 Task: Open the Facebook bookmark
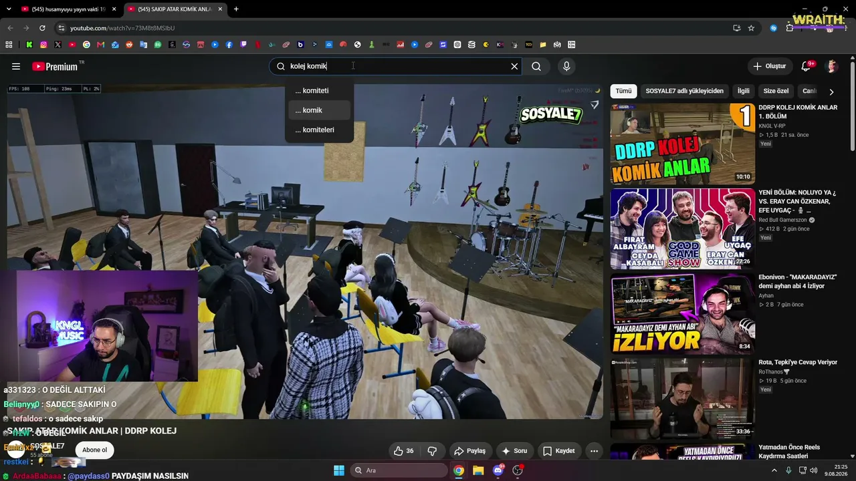point(229,45)
